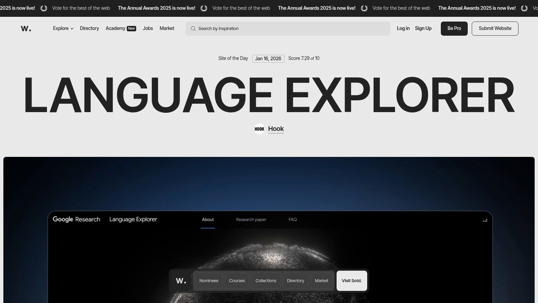Viewport: 538px width, 303px height.
Task: Click the Google Research logo in the site preview
Action: (76, 219)
